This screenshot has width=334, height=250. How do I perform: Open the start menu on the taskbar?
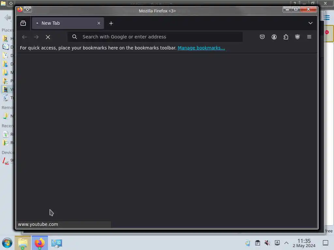tap(7, 243)
